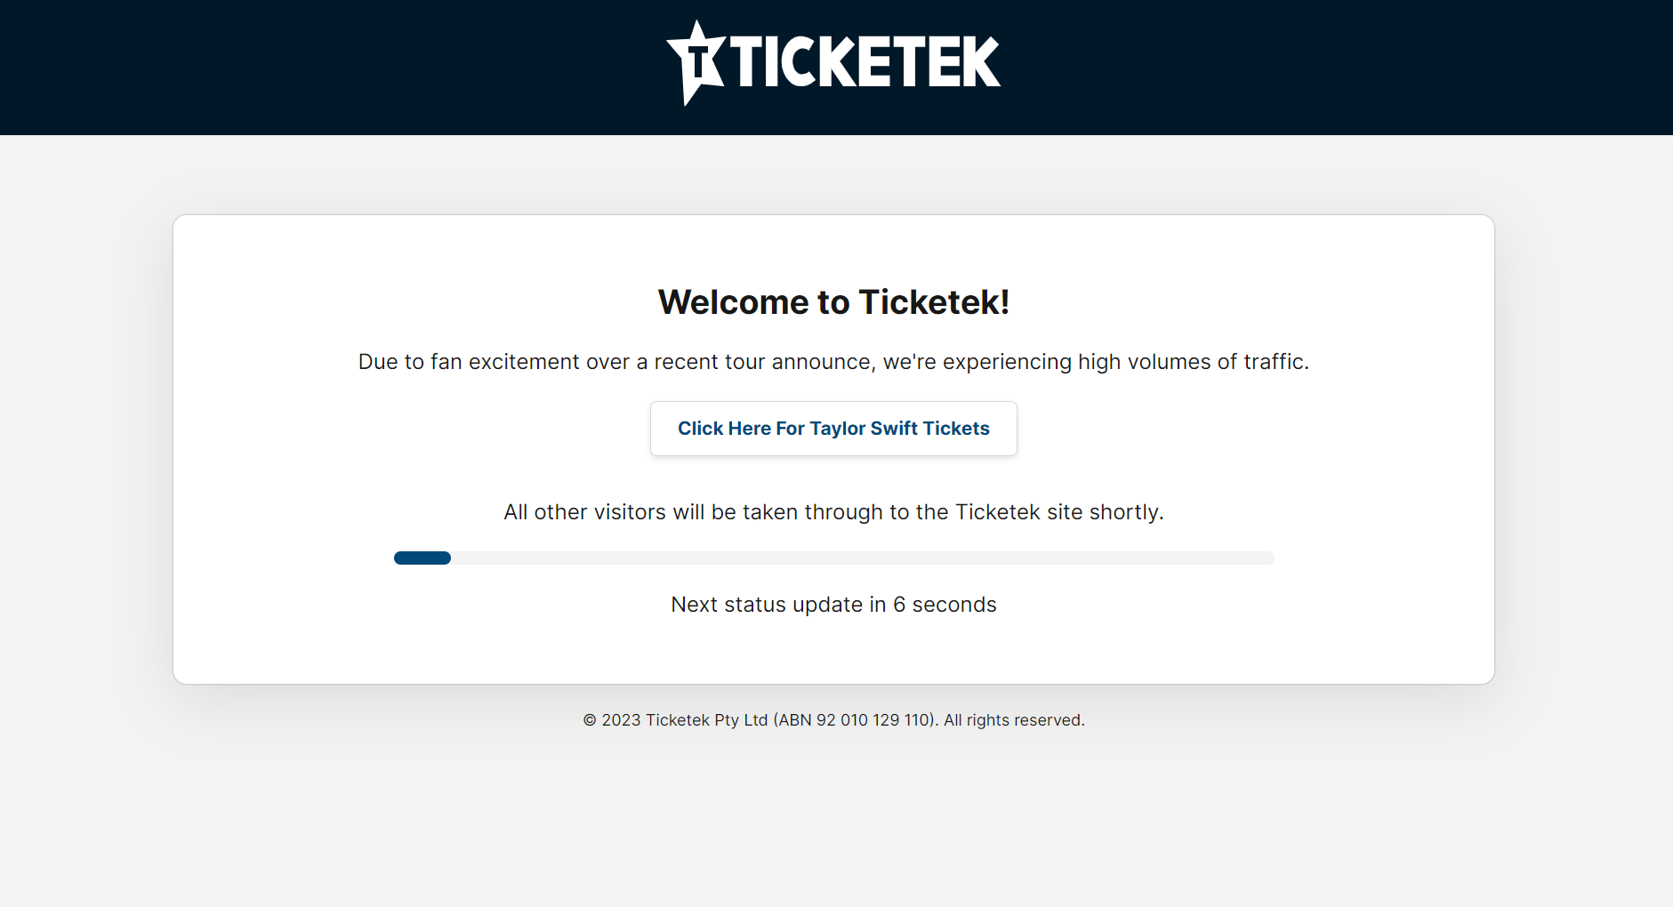
Task: Click the word 'Tickets' on the button
Action: point(956,429)
